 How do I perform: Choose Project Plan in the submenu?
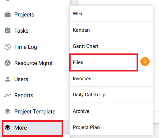111,127
